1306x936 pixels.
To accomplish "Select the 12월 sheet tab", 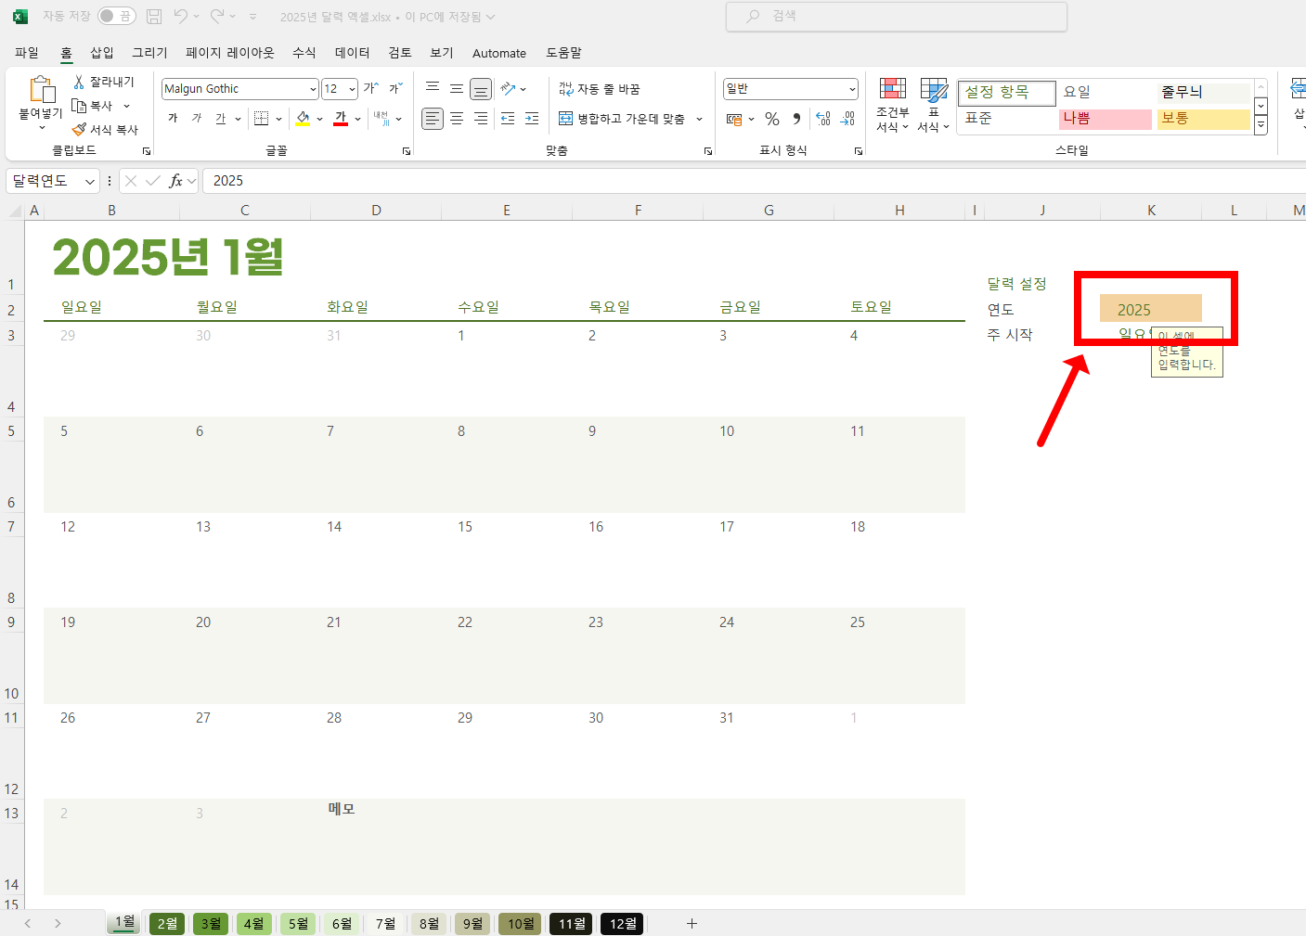I will click(622, 924).
